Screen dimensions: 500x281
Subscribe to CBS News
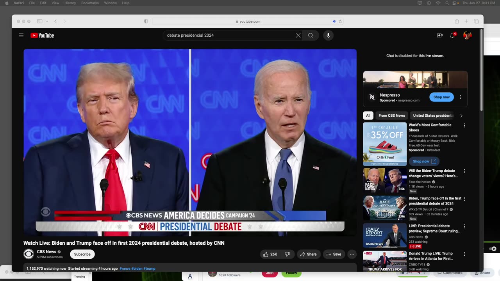[82, 254]
